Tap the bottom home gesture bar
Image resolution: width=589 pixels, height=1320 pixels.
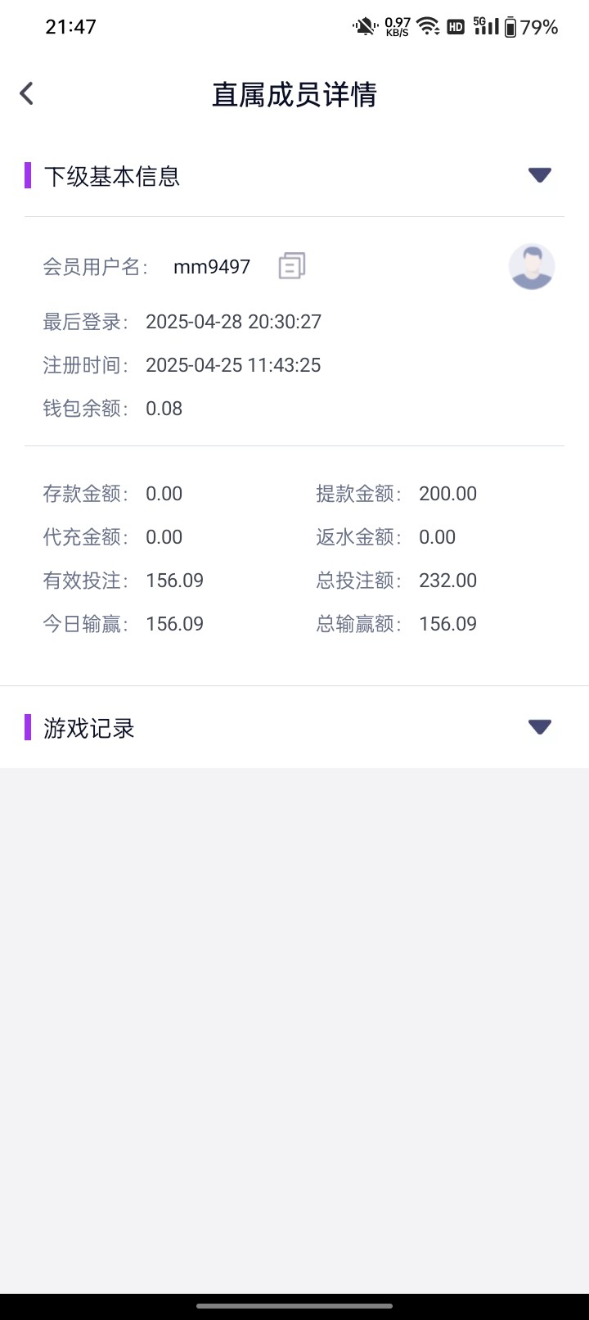(294, 1306)
